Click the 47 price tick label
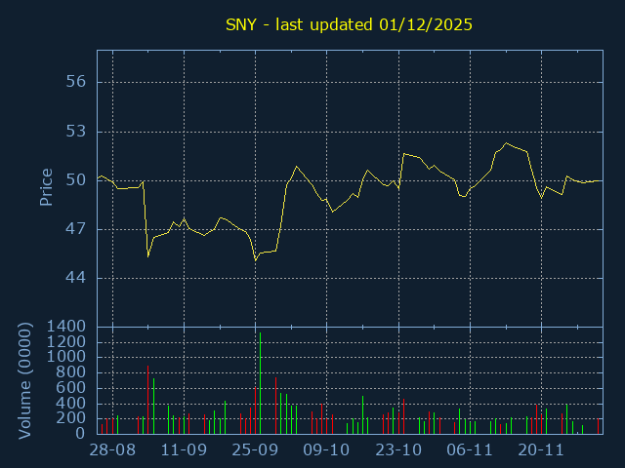The height and width of the screenshot is (468, 625). 76,229
